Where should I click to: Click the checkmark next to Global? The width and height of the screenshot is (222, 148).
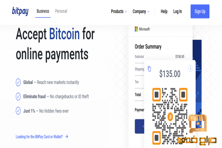(x=18, y=82)
